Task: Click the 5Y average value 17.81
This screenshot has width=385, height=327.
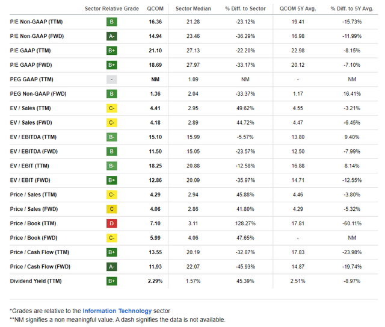Action: [x=298, y=223]
